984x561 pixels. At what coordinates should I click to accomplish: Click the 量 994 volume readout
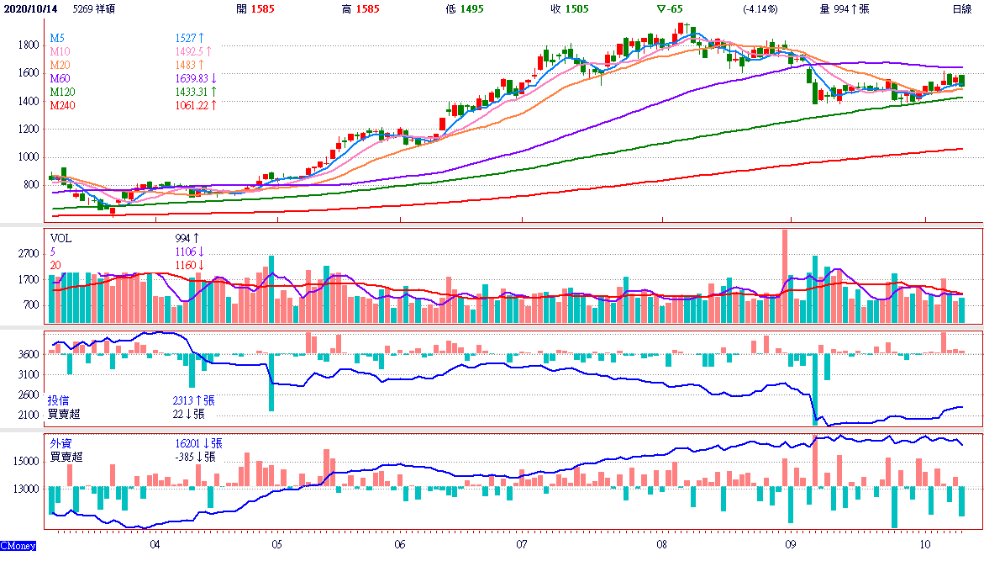844,9
